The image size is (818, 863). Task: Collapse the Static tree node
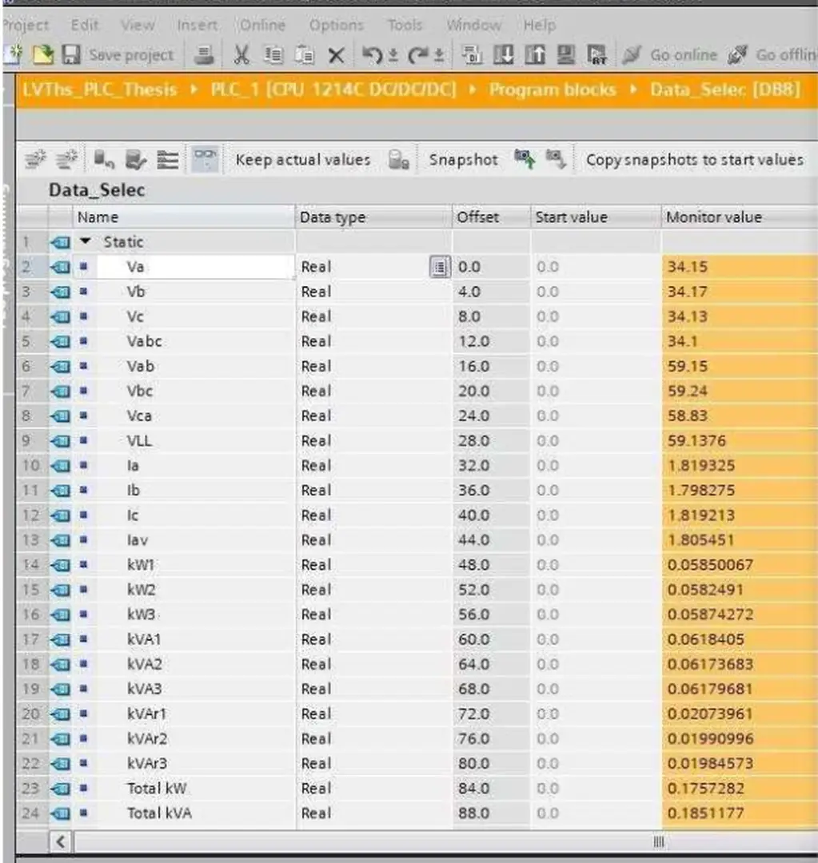pyautogui.click(x=85, y=241)
